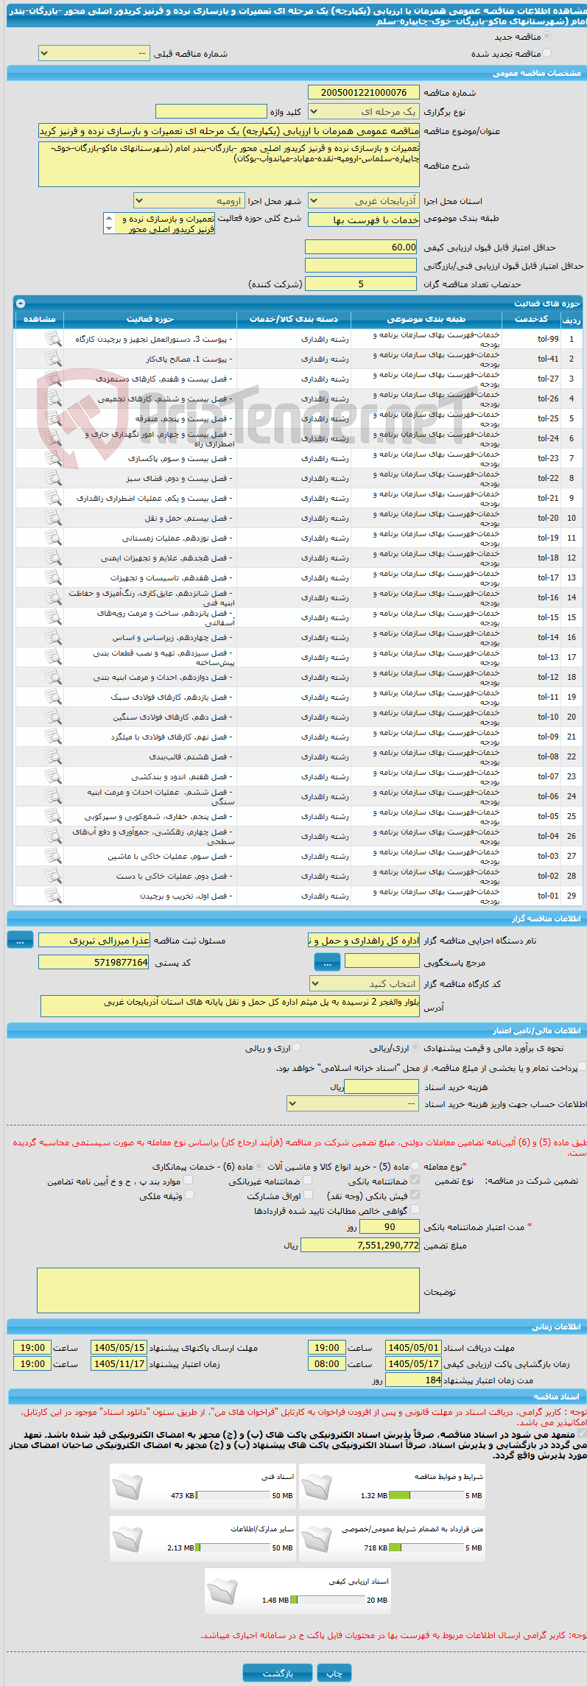Focus the کلید واژه input field

pyautogui.click(x=211, y=111)
